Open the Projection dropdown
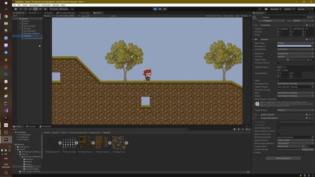This screenshot has width=315, height=177. [295, 54]
